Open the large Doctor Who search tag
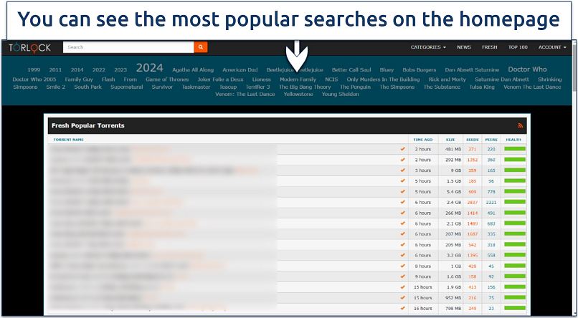 coord(527,69)
